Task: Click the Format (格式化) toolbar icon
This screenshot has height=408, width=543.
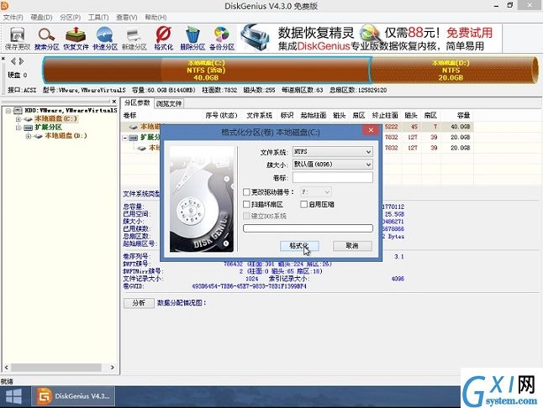Action: click(163, 38)
